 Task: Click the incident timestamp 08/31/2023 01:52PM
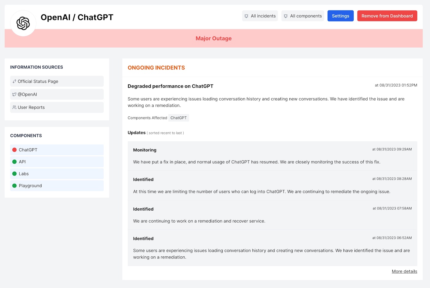[396, 85]
